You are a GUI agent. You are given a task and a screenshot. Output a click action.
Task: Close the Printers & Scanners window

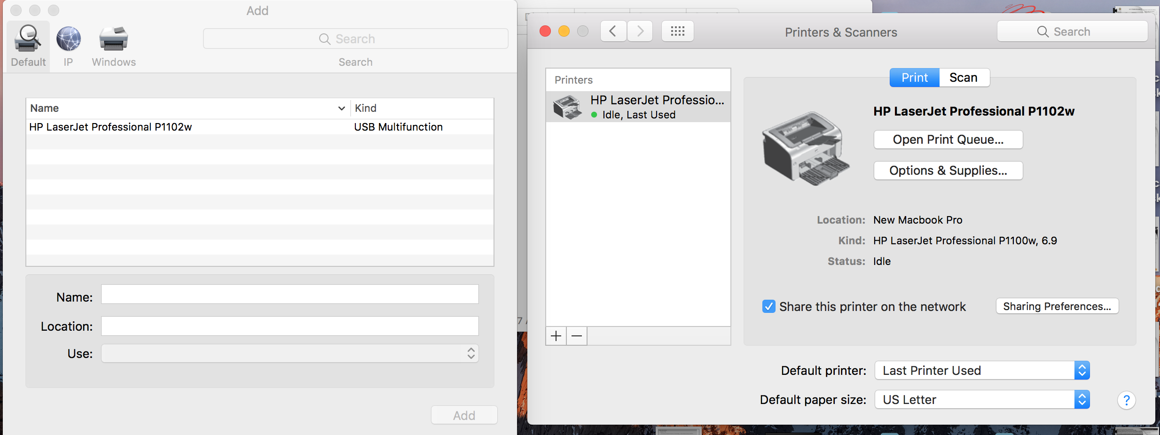pyautogui.click(x=545, y=31)
